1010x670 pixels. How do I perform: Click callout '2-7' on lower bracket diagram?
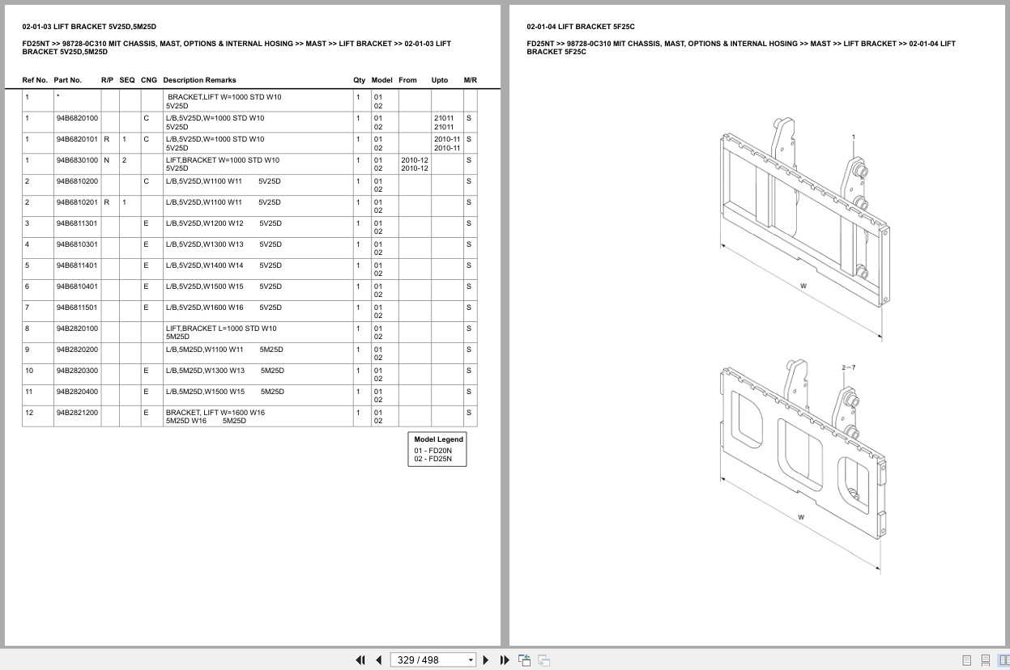pyautogui.click(x=848, y=368)
